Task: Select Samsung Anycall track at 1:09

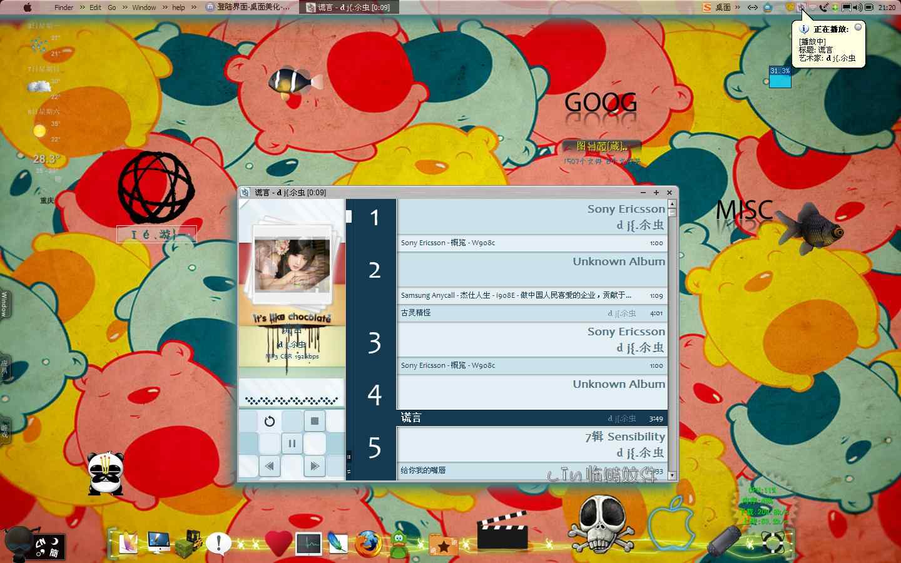Action: (532, 295)
